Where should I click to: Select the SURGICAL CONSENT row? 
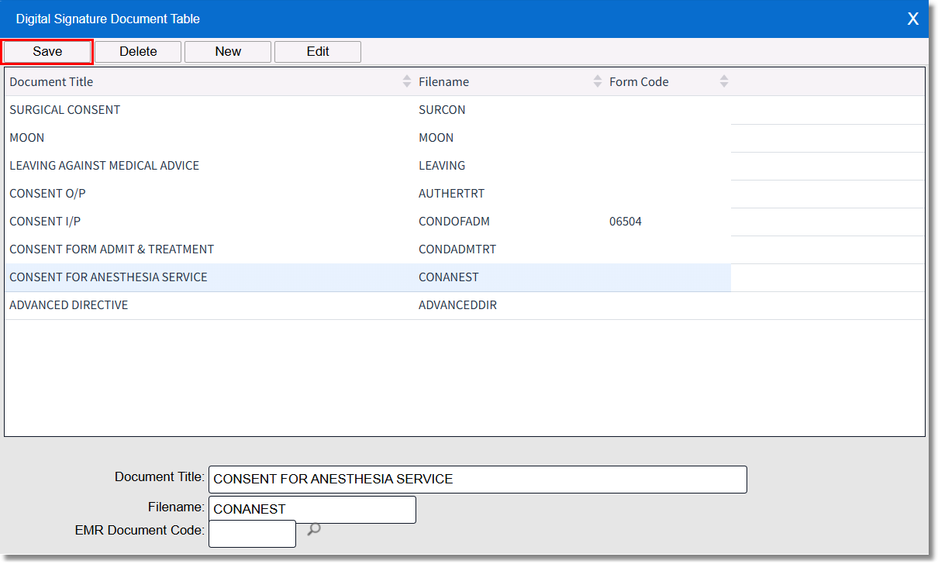[x=65, y=110]
